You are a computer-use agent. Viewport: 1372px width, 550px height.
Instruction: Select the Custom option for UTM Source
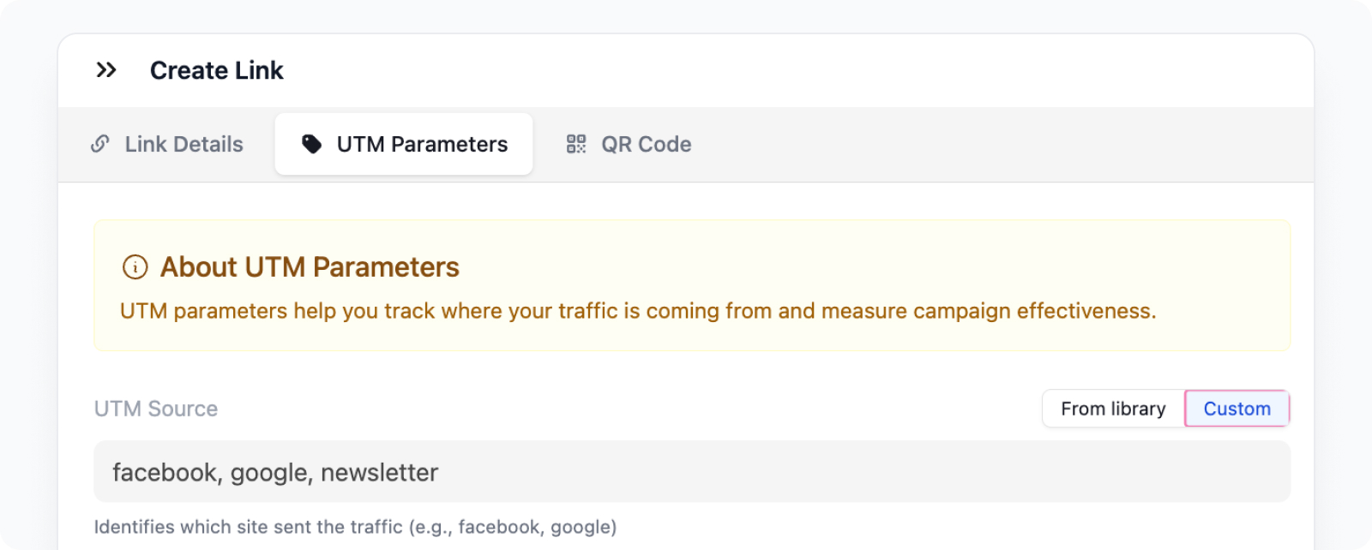click(1237, 409)
